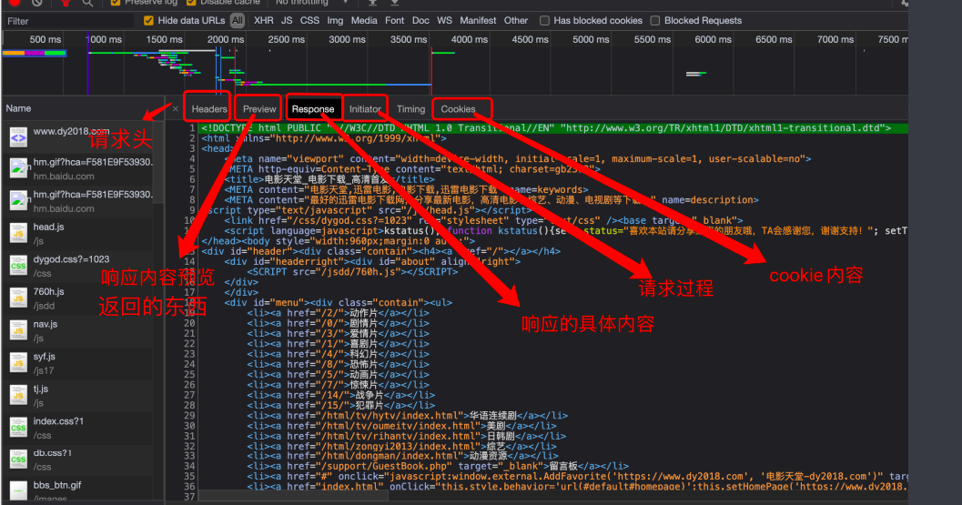Select the index.css?1 request
This screenshot has width=962, height=505.
point(78,428)
